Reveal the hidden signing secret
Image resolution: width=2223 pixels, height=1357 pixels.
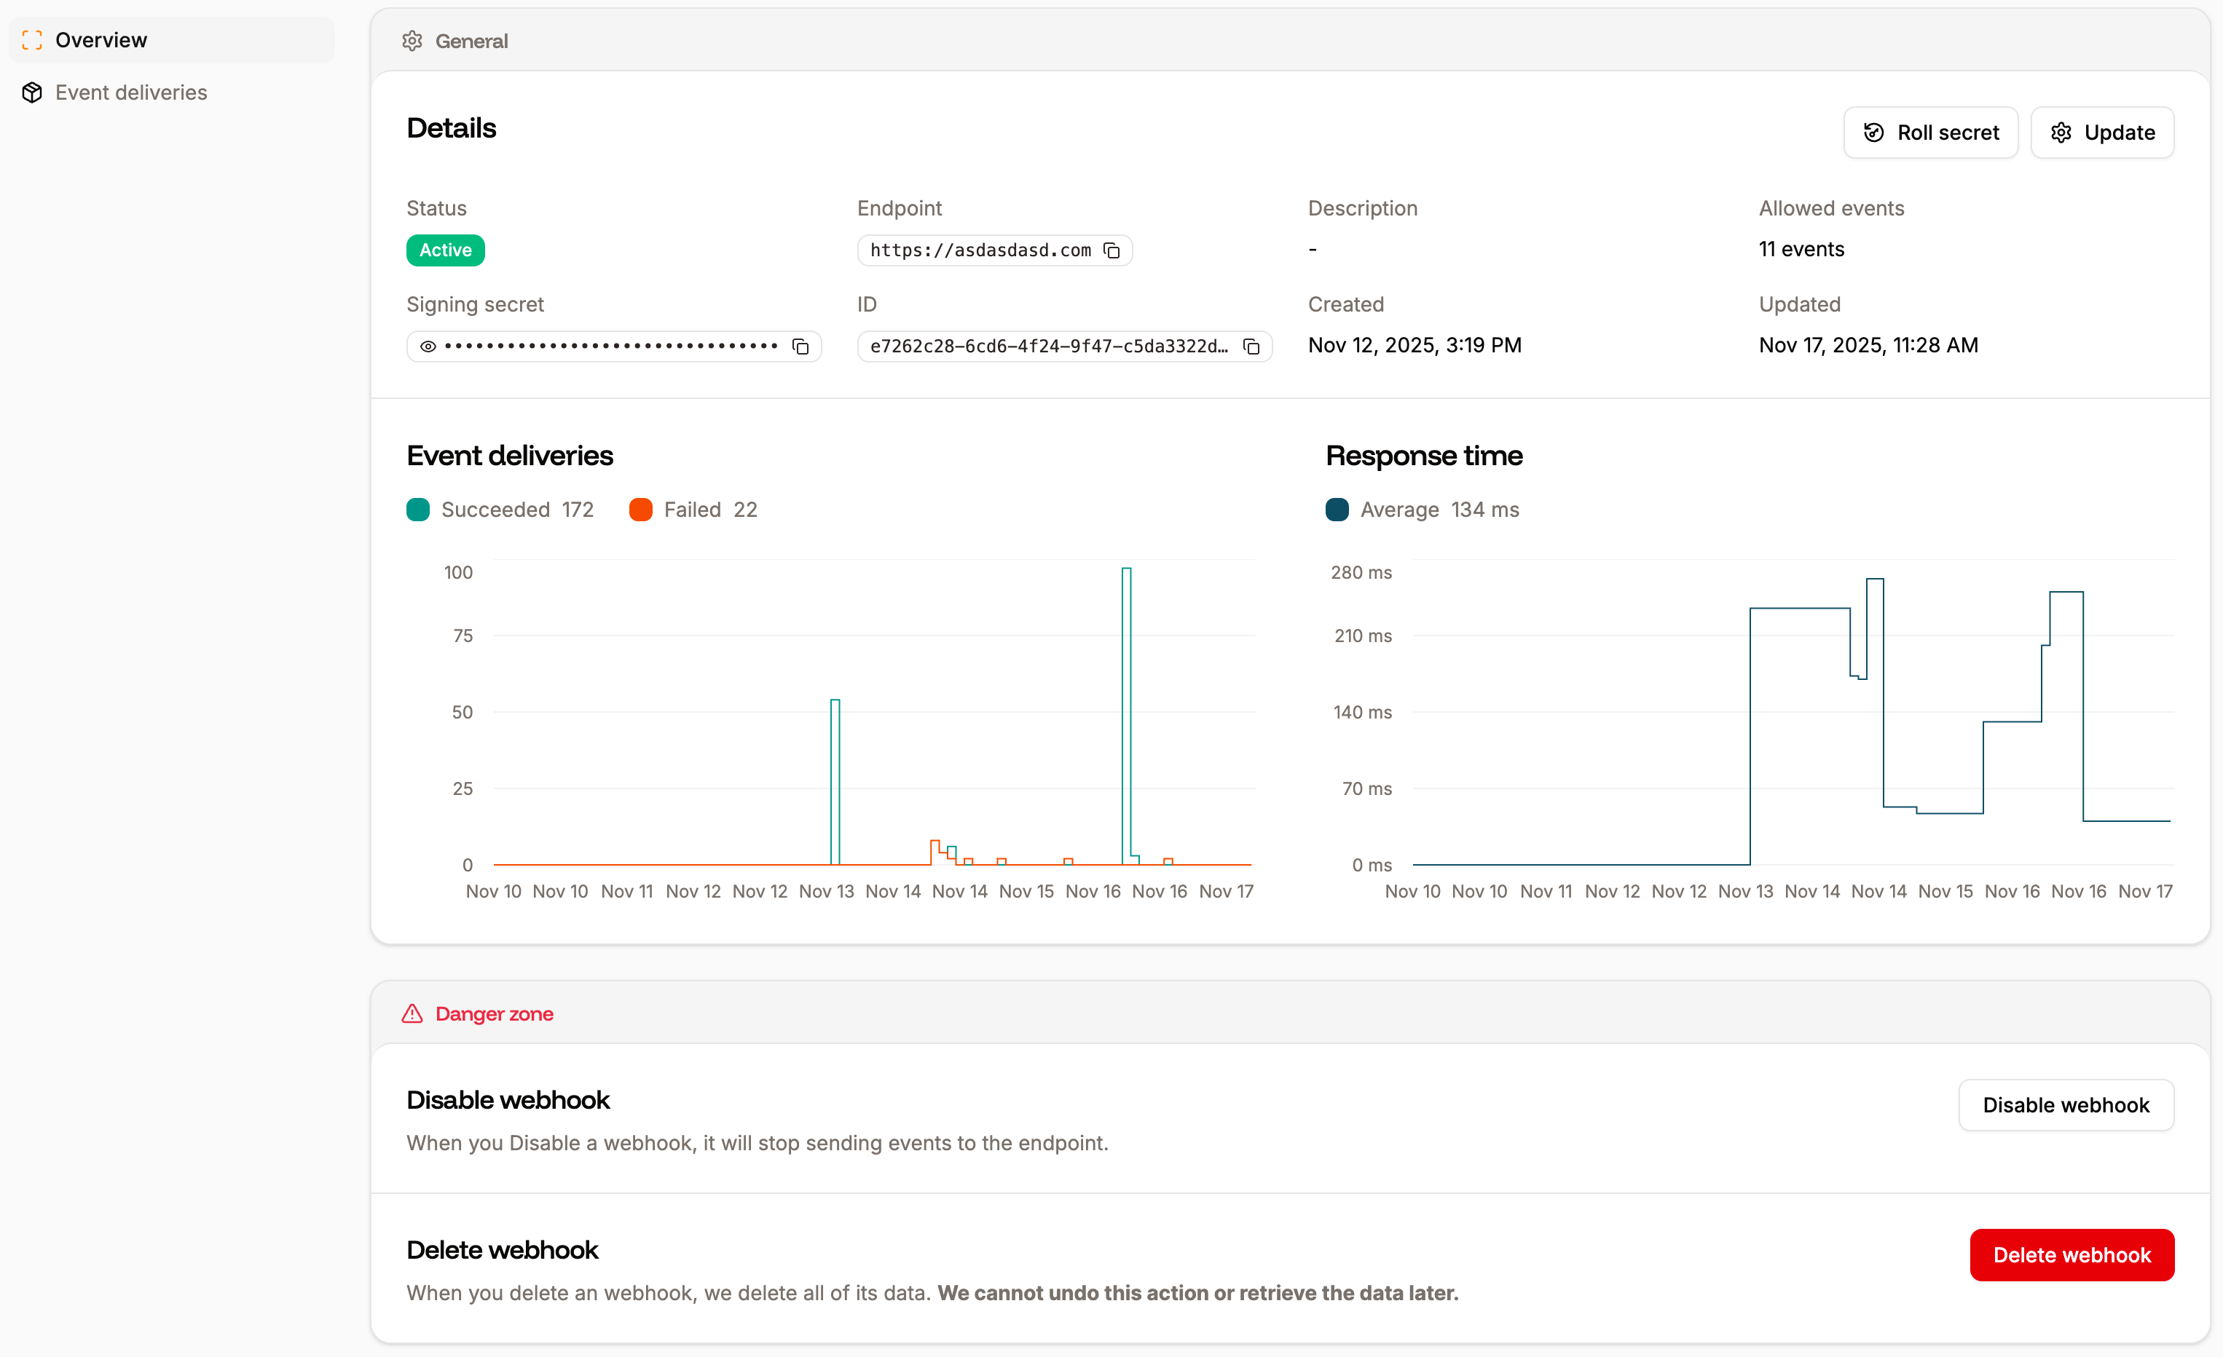pyautogui.click(x=428, y=347)
